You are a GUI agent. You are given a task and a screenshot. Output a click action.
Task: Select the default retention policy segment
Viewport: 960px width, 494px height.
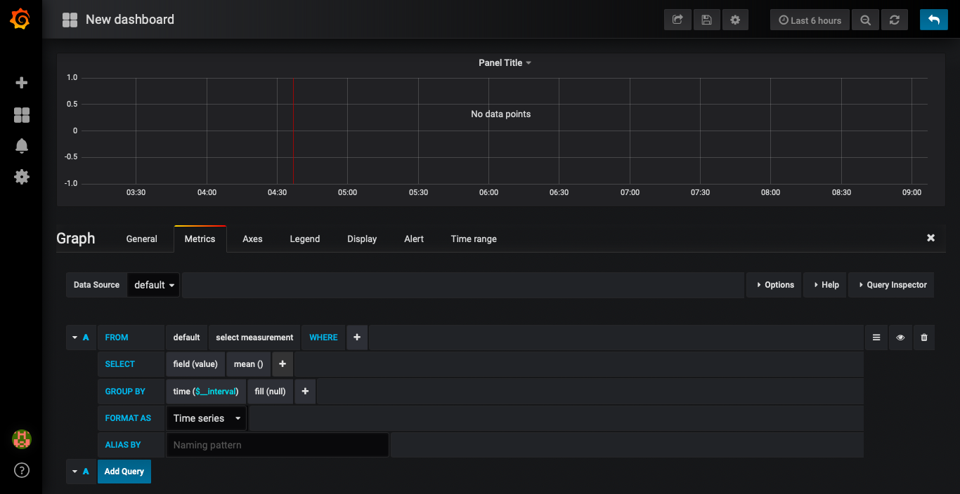[x=187, y=338]
